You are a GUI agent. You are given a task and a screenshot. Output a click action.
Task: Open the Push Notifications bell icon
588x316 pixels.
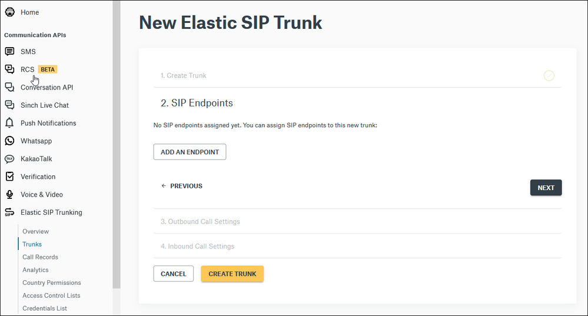10,123
